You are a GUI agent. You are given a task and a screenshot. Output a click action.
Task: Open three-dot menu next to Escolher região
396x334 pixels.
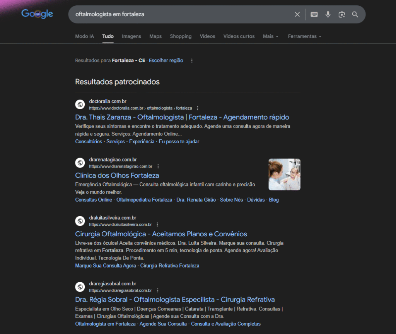192,61
